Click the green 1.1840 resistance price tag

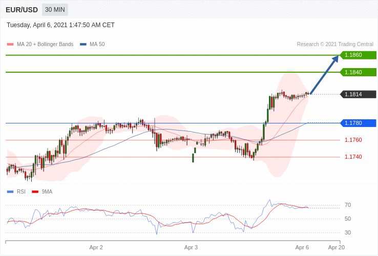(x=358, y=72)
